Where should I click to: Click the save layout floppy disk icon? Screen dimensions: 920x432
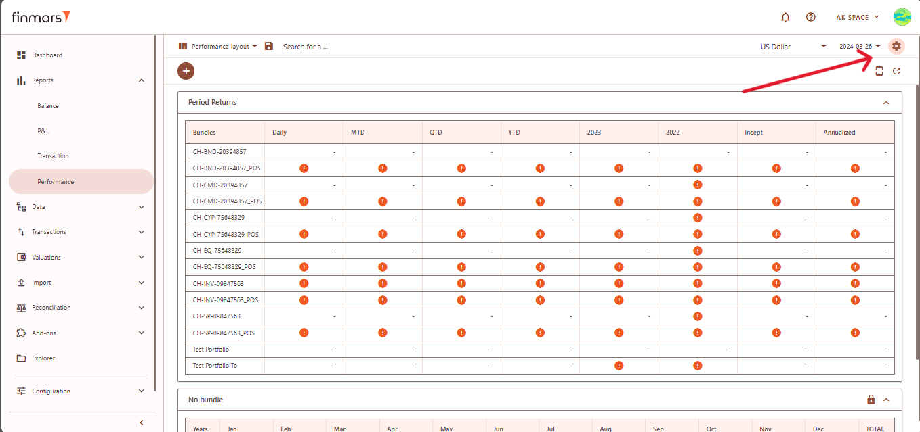click(269, 46)
